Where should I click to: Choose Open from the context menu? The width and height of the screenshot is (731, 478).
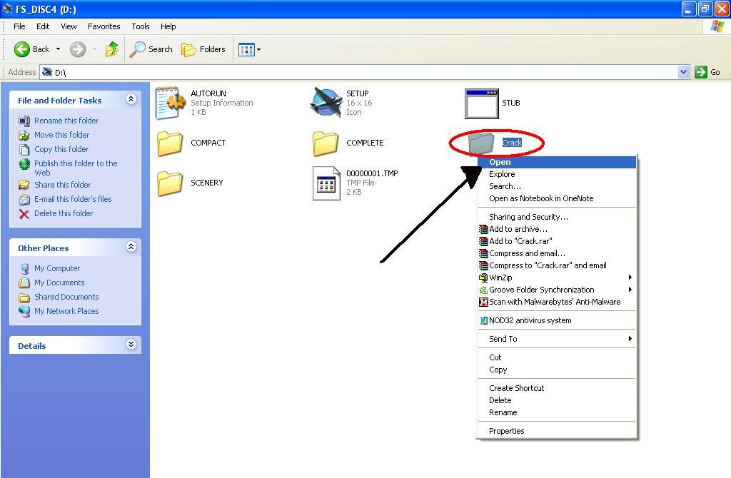pos(500,162)
